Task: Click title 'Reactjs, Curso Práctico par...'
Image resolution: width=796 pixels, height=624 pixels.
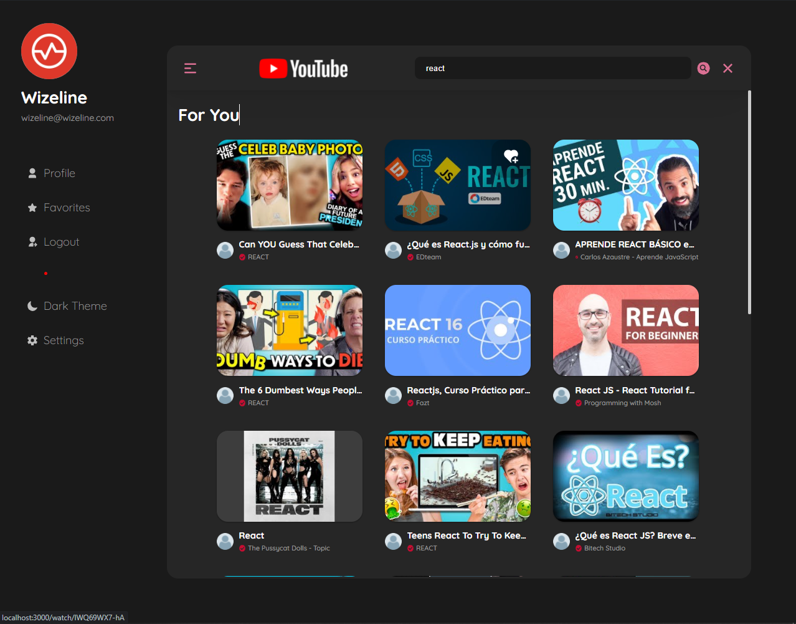Action: 468,390
